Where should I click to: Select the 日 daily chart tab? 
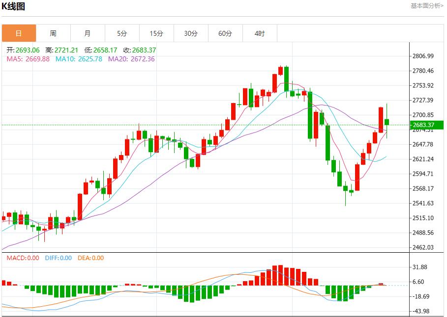pos(19,33)
